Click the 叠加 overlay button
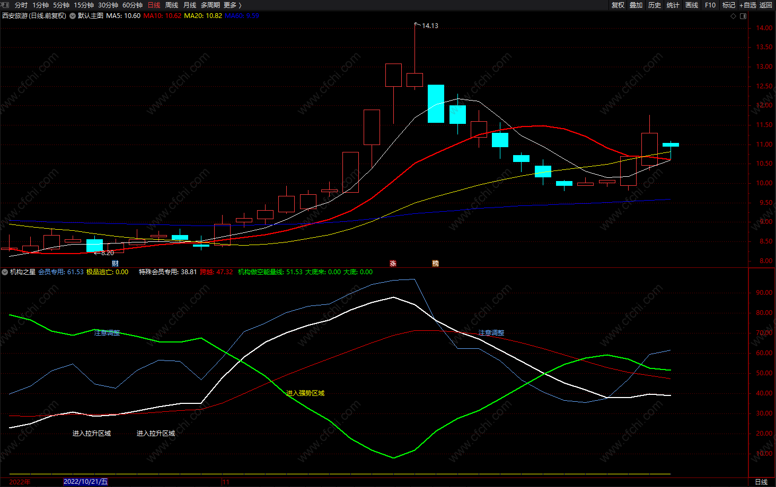The image size is (776, 487). point(636,5)
